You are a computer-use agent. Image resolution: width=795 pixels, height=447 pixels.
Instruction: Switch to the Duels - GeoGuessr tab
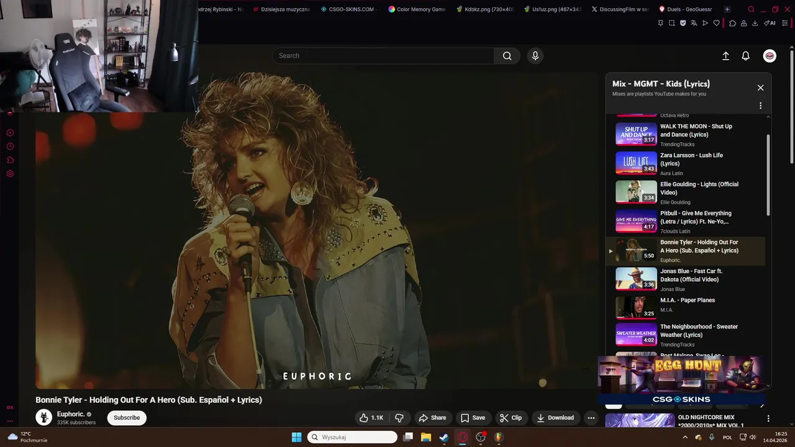686,9
